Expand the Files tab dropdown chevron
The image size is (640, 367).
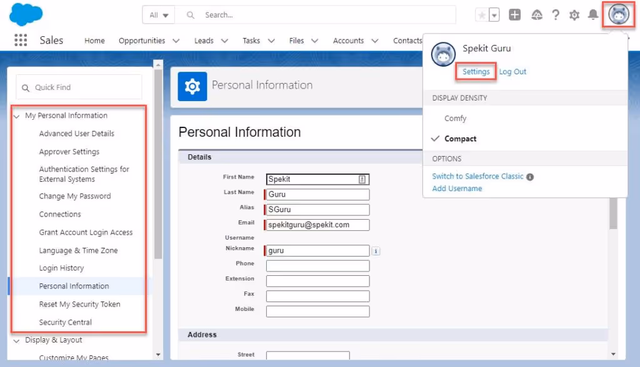click(x=315, y=41)
